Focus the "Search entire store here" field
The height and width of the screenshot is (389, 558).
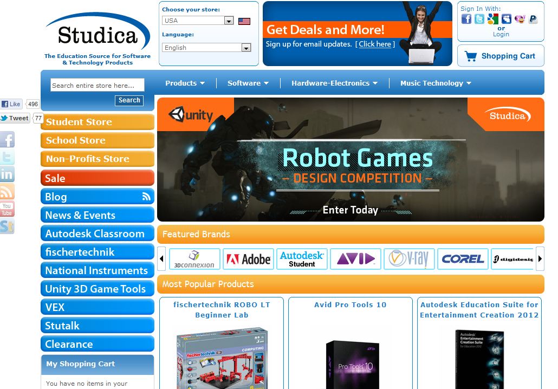(98, 85)
